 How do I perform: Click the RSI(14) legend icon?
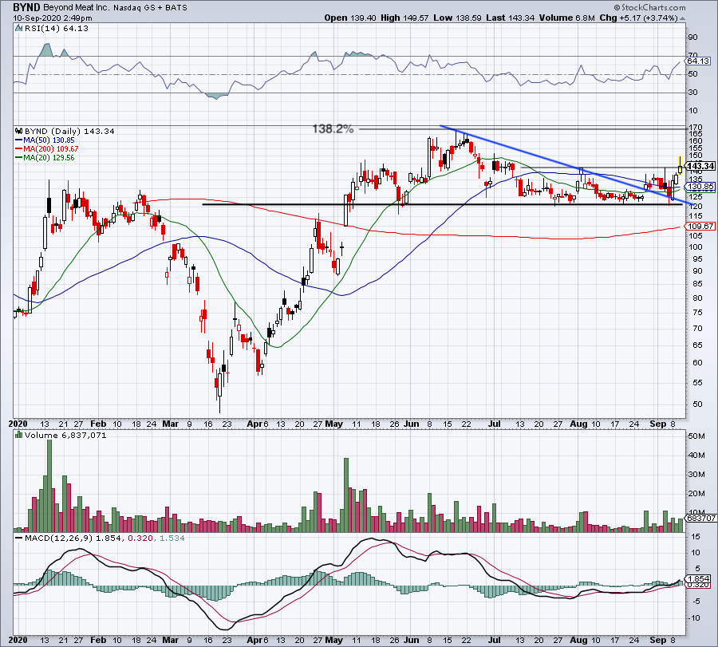[x=18, y=29]
